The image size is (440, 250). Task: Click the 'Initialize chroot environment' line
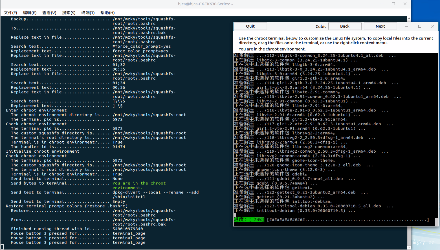click(43, 151)
